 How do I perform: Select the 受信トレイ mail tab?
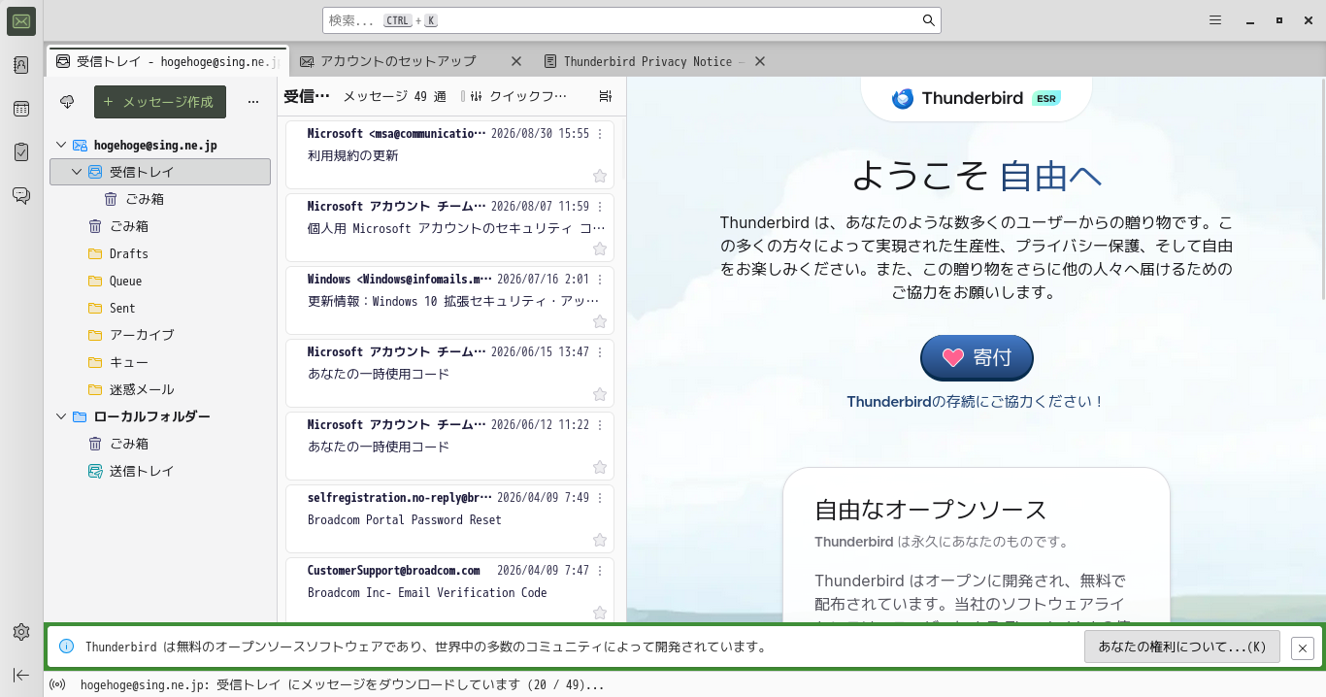click(168, 61)
